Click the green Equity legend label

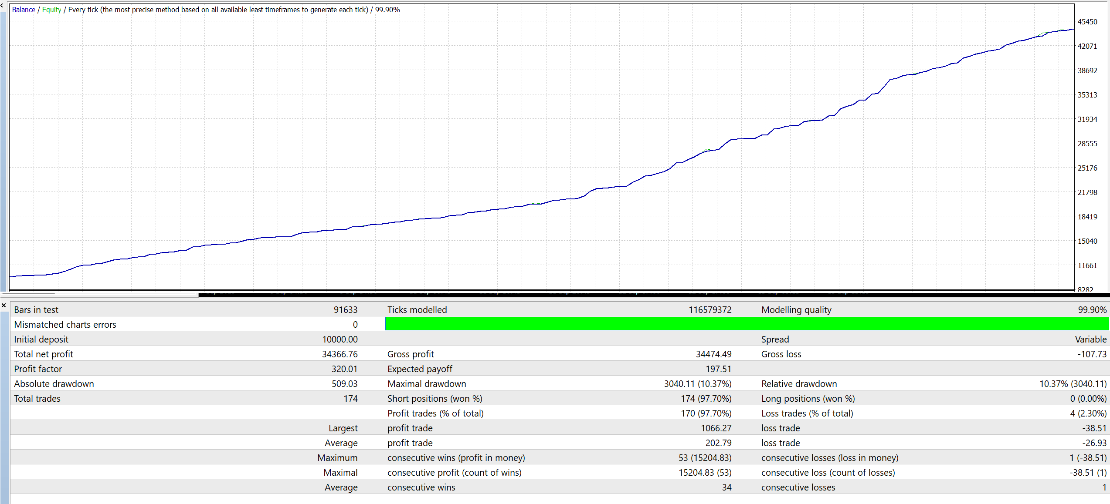tap(51, 10)
